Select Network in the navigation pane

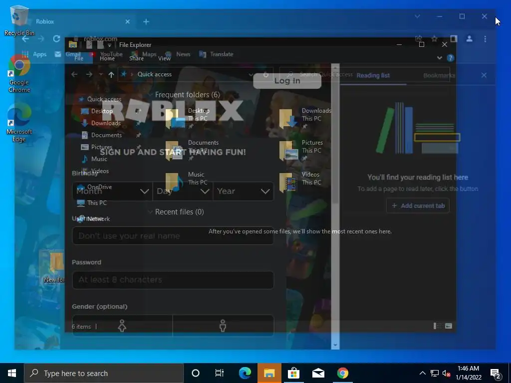point(98,219)
